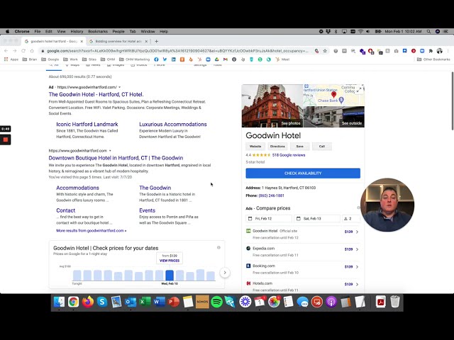The height and width of the screenshot is (340, 454).
Task: Select the highlighted Wed, Feb 10 price bar
Action: (170, 276)
